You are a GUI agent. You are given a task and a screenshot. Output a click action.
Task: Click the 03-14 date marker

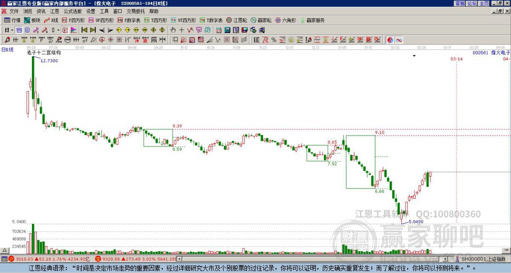click(457, 59)
